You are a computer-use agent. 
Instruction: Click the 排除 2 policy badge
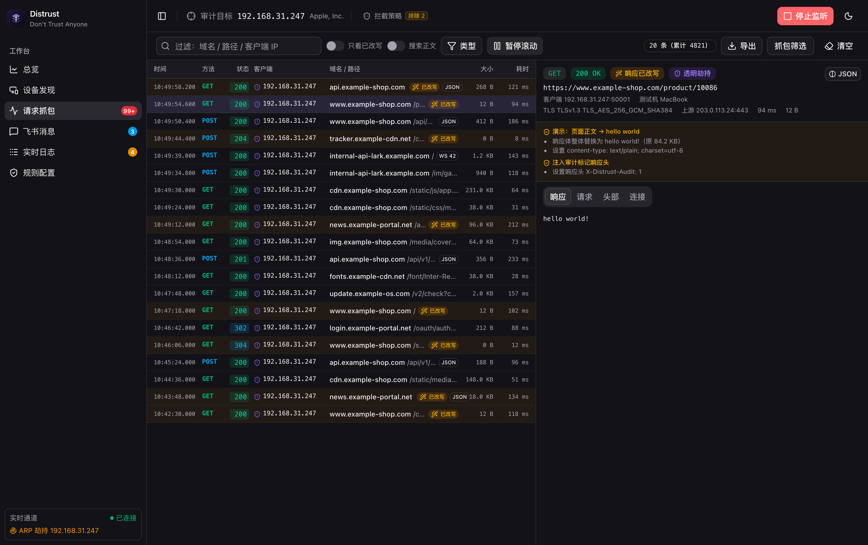point(416,16)
